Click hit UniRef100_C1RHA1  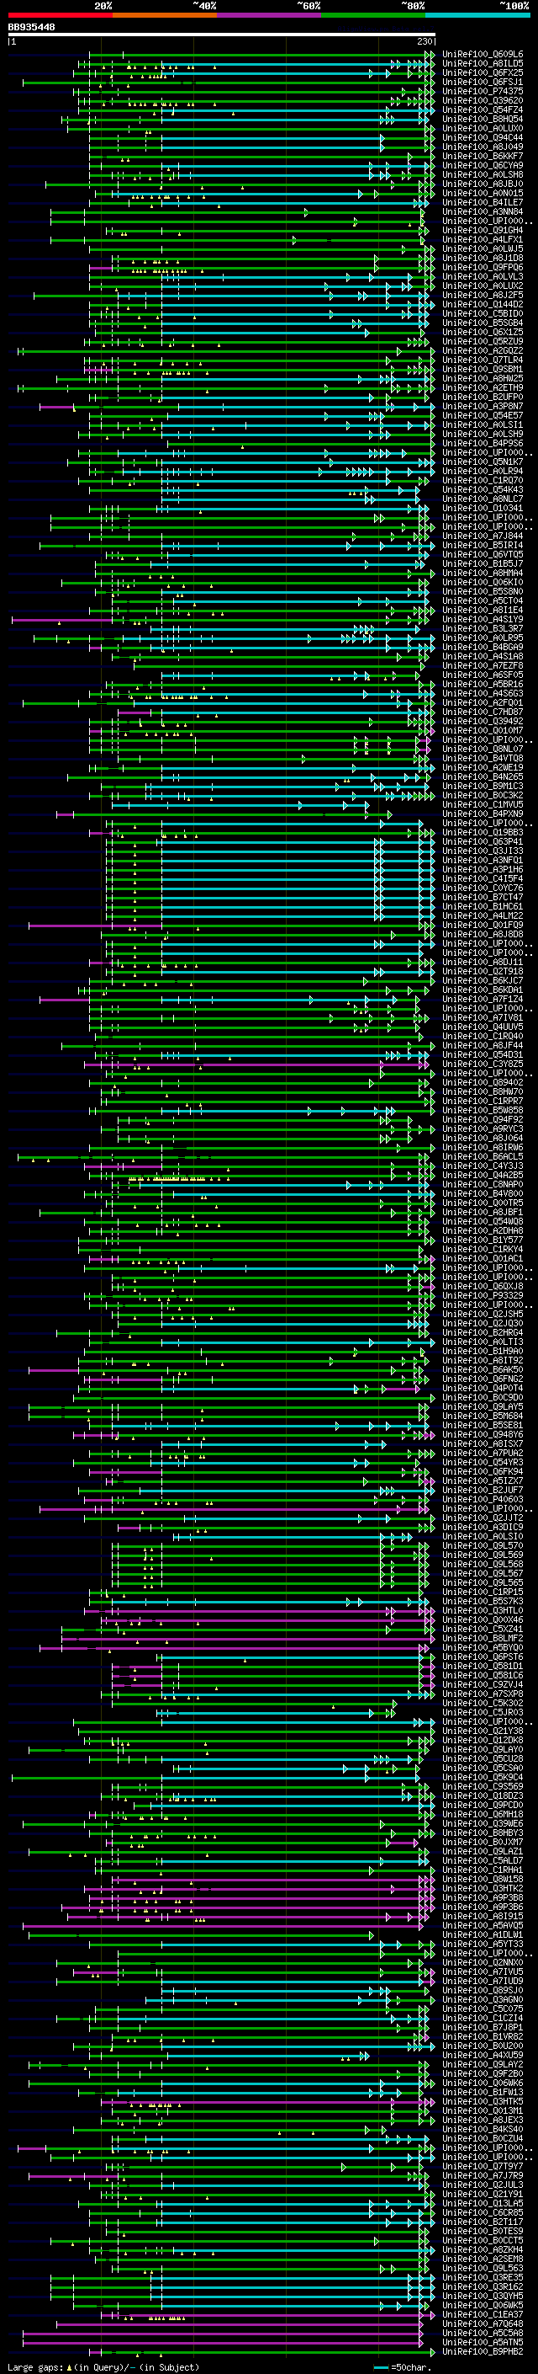coord(483,1869)
